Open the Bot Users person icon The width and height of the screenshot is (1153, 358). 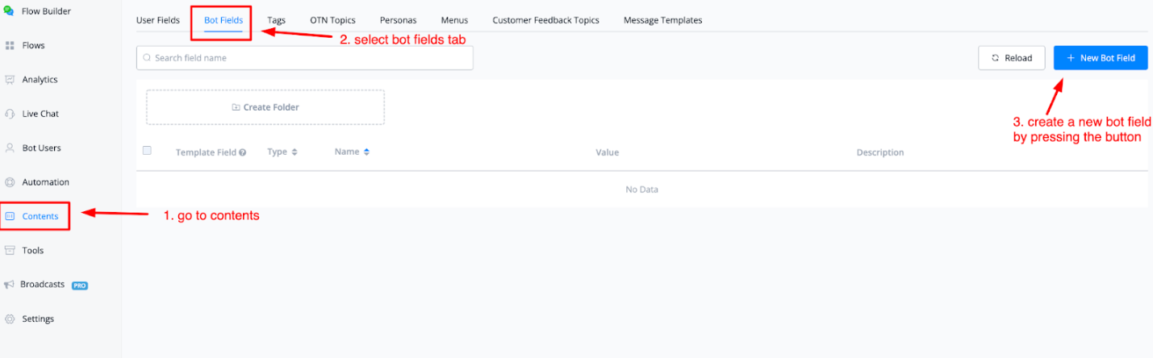point(10,148)
